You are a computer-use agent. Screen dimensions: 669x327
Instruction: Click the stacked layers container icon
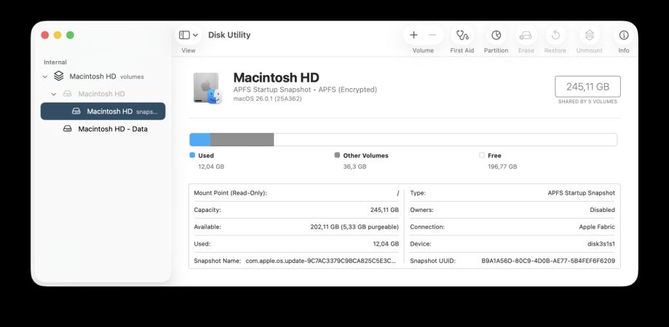(x=58, y=76)
